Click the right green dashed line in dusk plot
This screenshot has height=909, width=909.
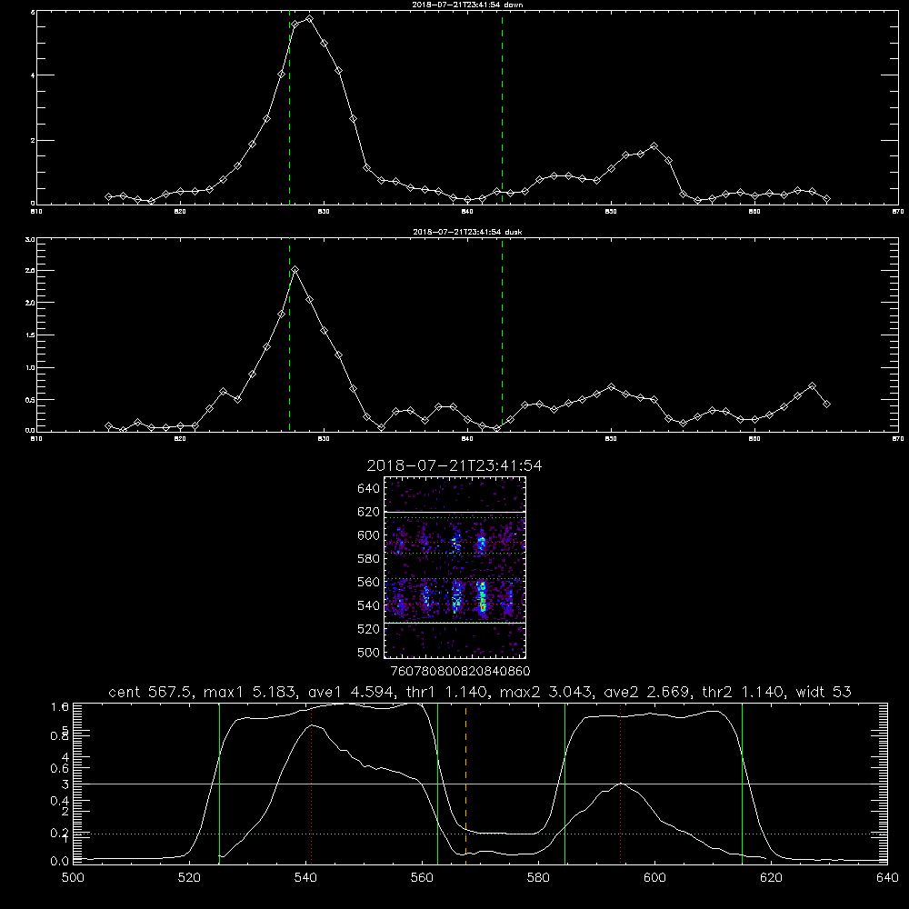(502, 335)
